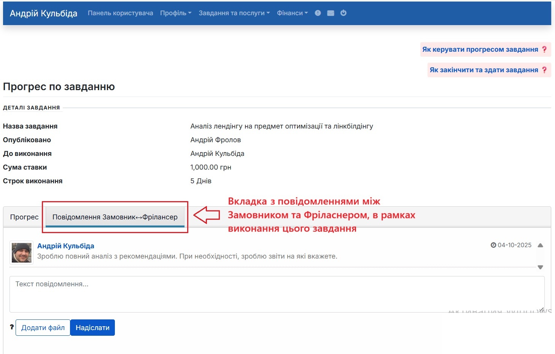Open the mail envelope icon in navbar

coord(331,13)
